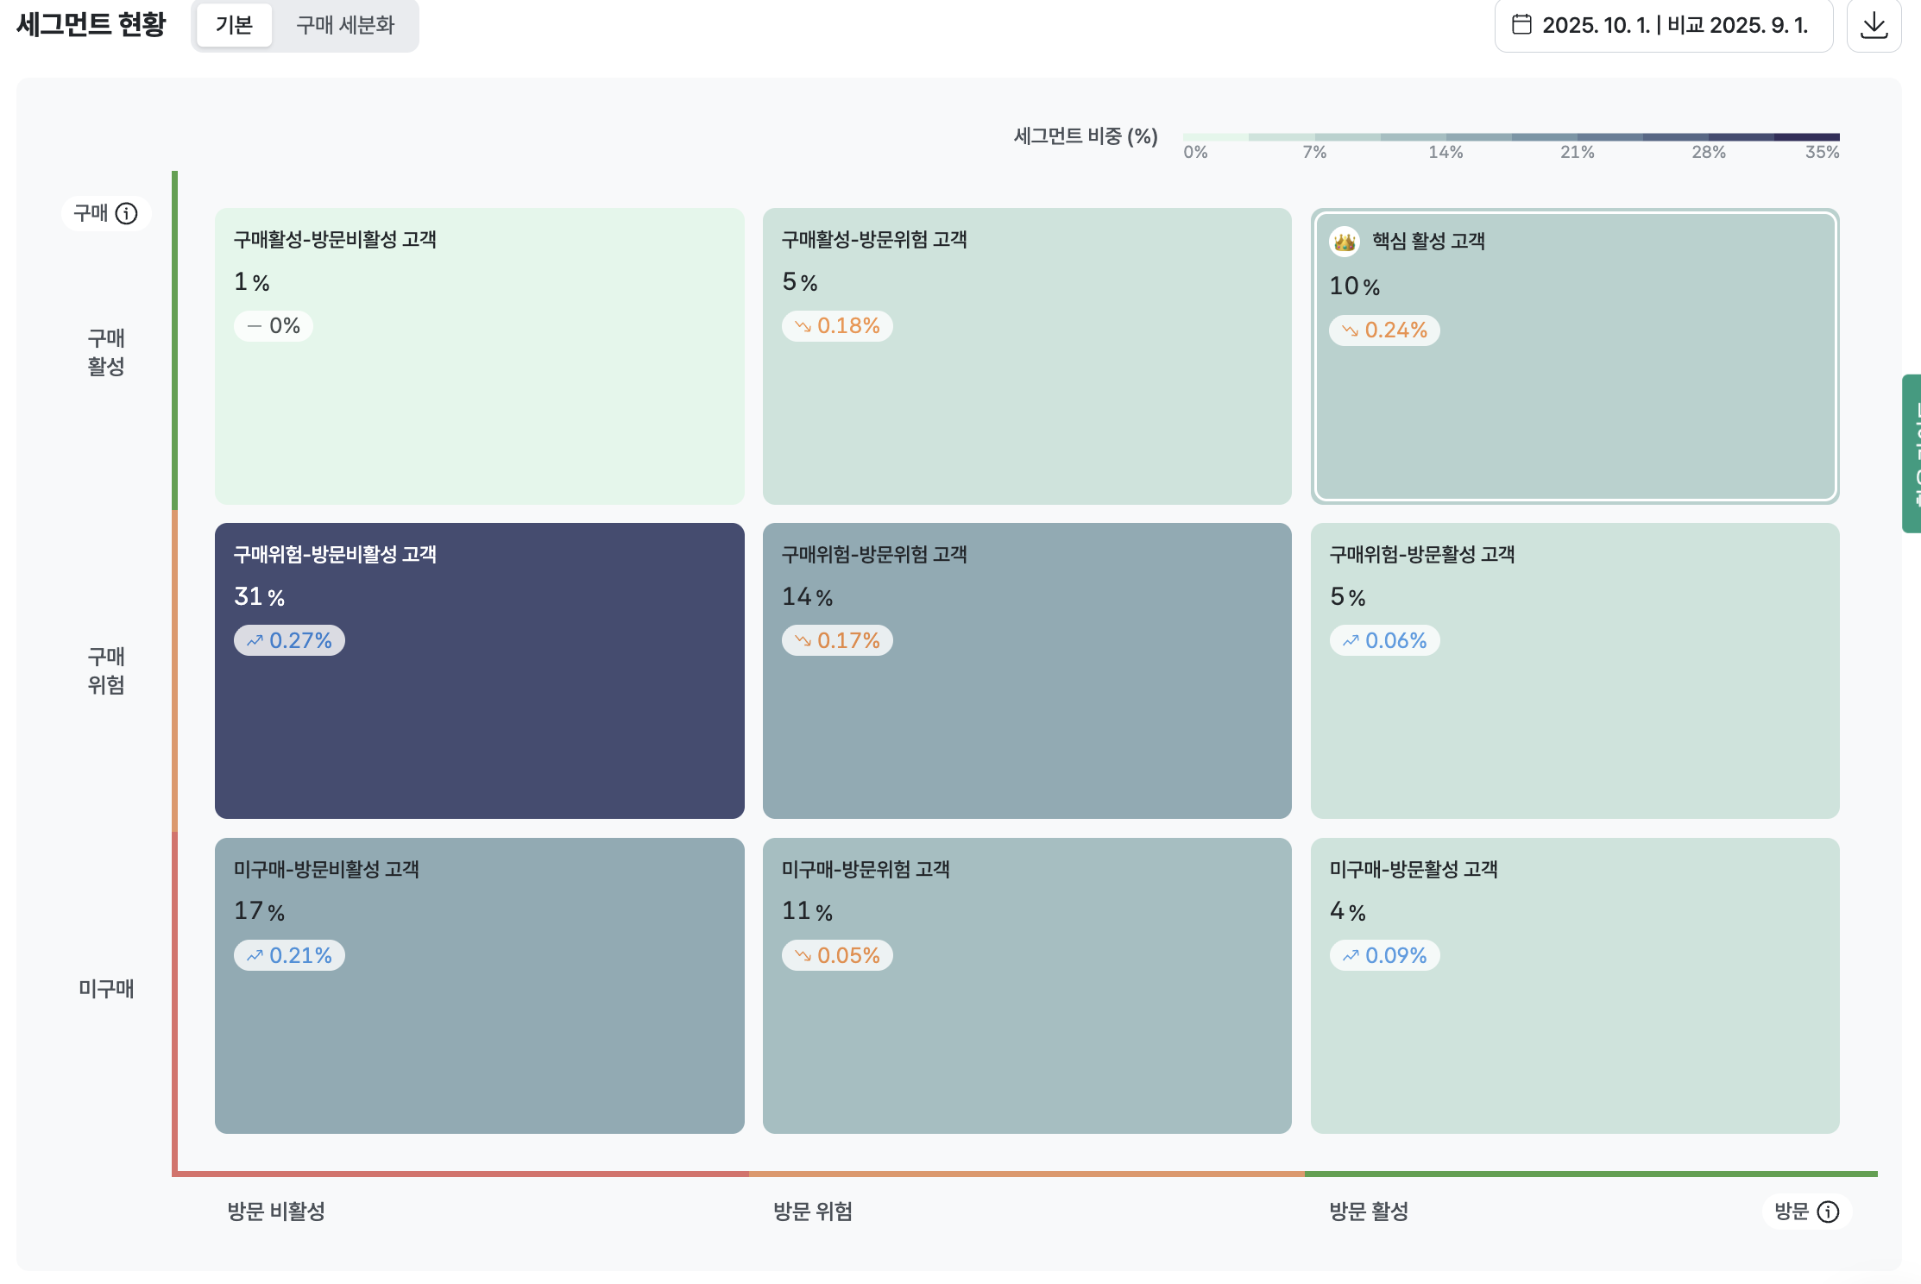Click down-trend badge 0.18% on 구매활성-방문위험 card

836,326
